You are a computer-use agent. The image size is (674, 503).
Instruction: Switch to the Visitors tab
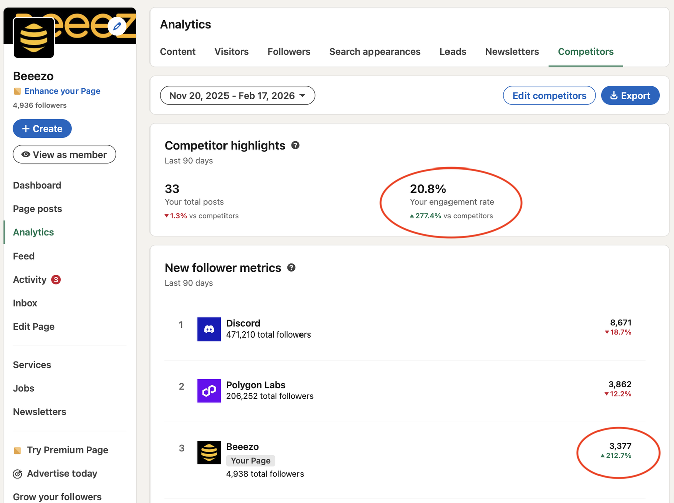(x=232, y=52)
